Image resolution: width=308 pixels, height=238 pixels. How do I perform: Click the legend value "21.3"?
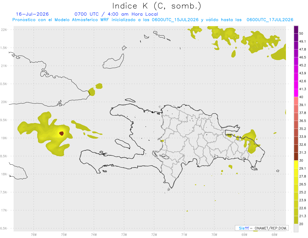point(303,216)
